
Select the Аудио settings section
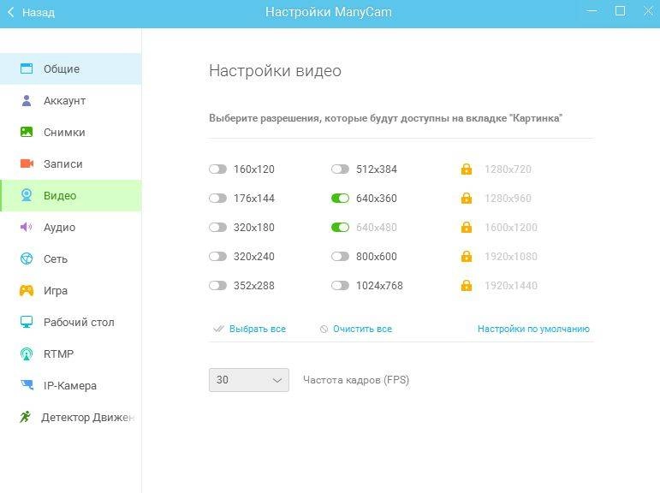pyautogui.click(x=71, y=227)
